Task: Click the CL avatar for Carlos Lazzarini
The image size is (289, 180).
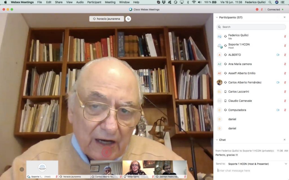Action: tap(219, 91)
